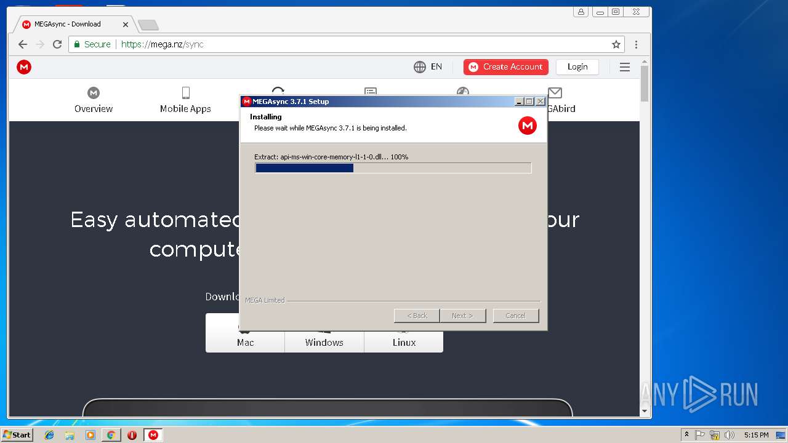
Task: Click the MEGA logo in the website header
Action: point(24,67)
